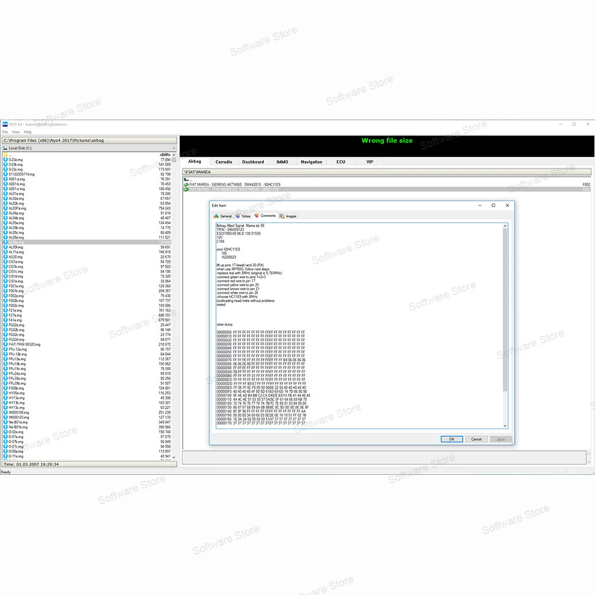Click the file icon of AL03Pa.img

coord(5,208)
